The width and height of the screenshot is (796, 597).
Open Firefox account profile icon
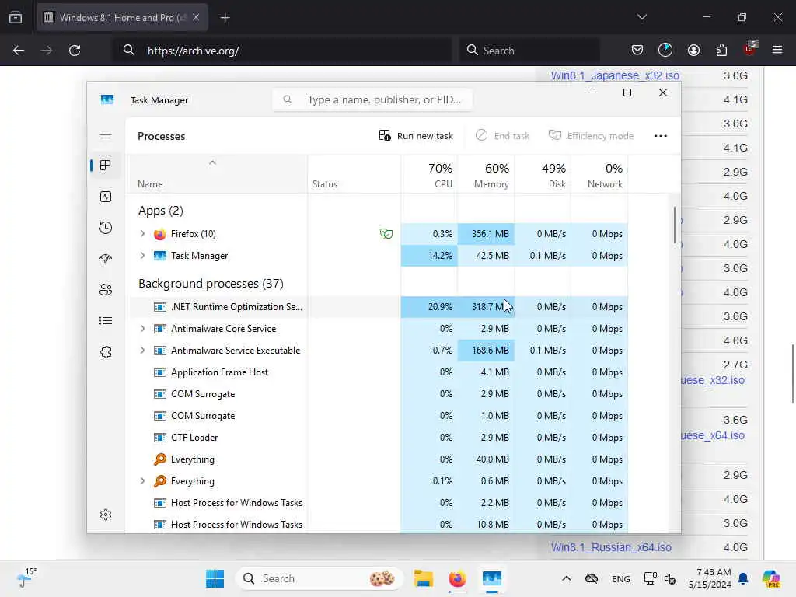tap(693, 50)
